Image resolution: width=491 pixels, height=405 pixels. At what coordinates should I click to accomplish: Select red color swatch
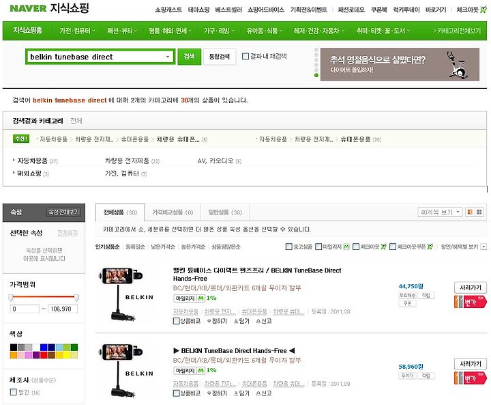[x=44, y=355]
